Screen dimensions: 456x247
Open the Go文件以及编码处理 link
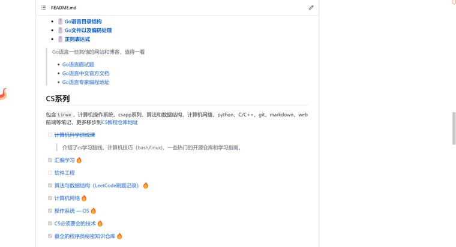[88, 31]
